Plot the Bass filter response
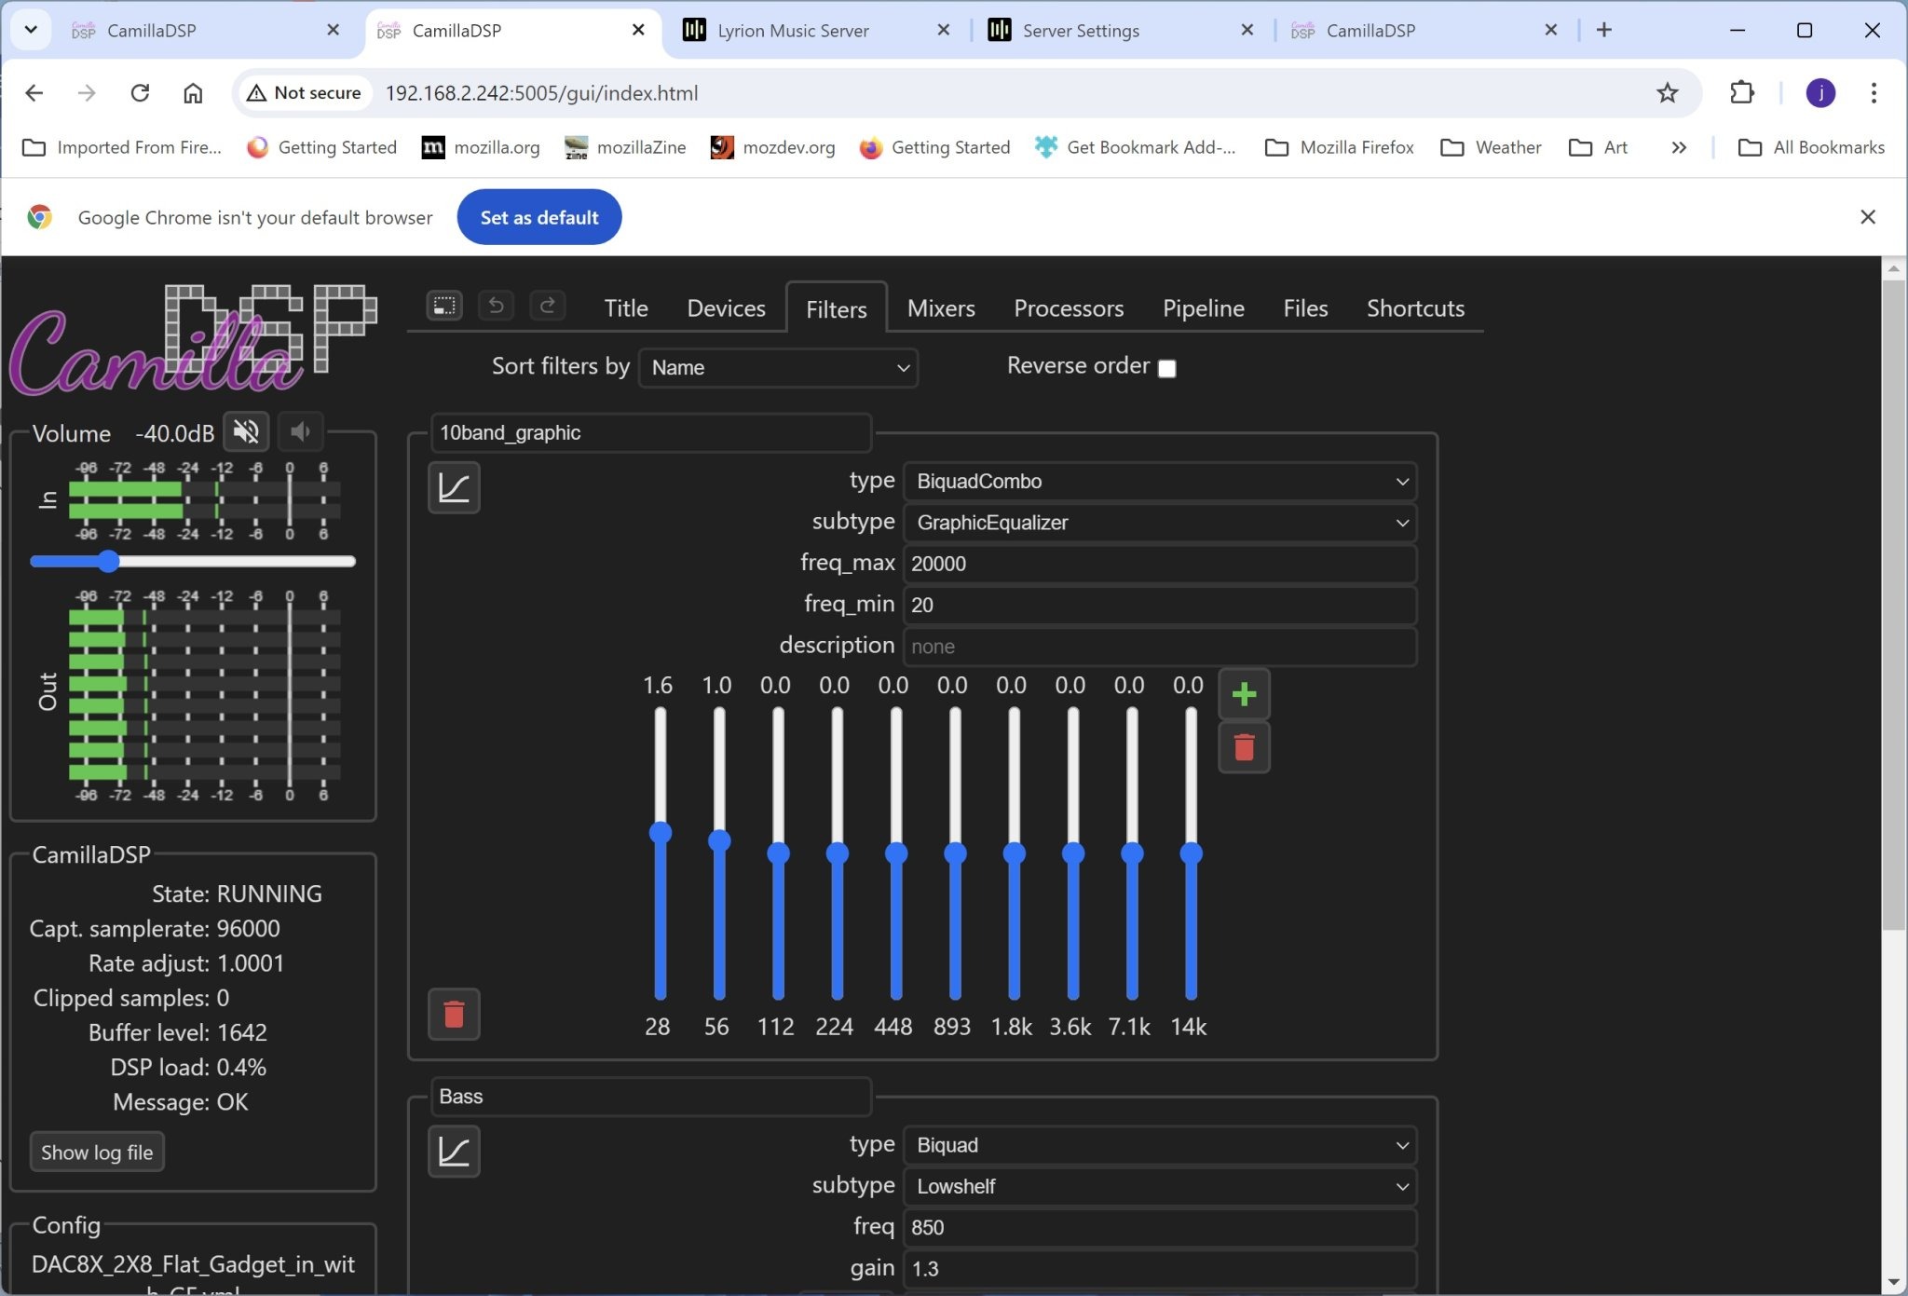The image size is (1908, 1296). tap(454, 1152)
